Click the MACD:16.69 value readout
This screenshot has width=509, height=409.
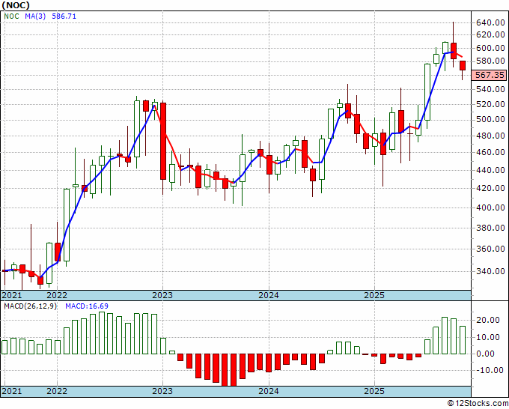(x=87, y=306)
